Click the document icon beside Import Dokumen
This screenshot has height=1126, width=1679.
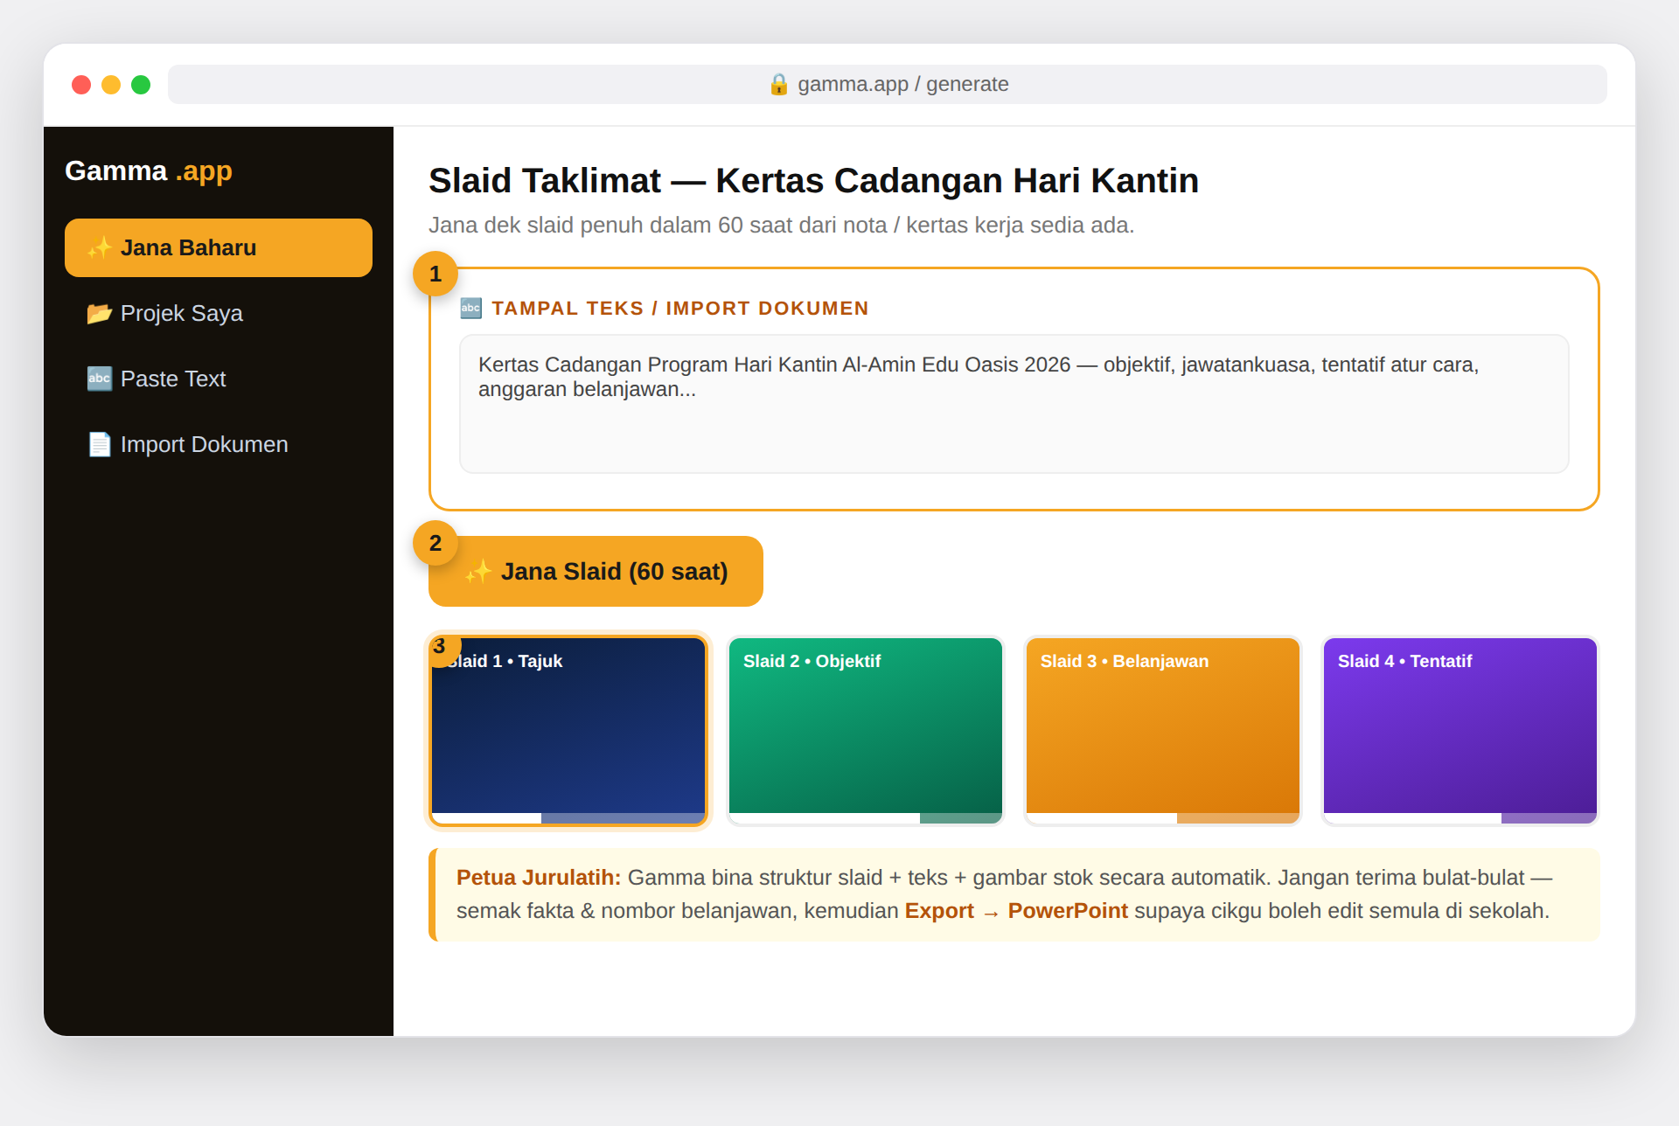[x=99, y=444]
